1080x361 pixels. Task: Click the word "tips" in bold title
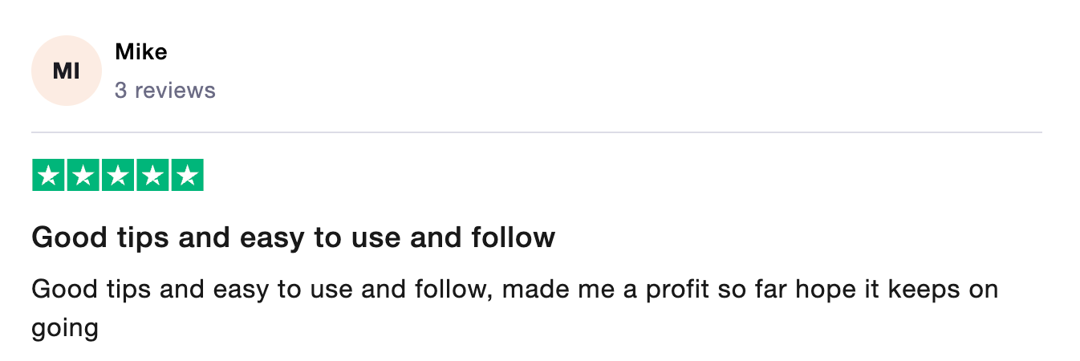coord(124,237)
